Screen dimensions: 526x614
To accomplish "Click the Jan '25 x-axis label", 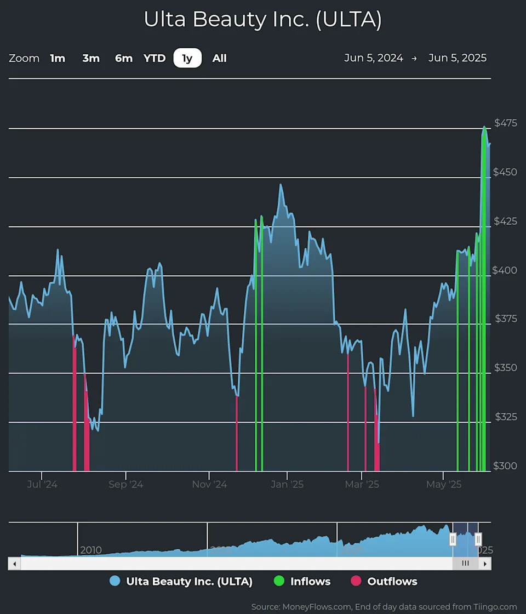I will coord(287,485).
